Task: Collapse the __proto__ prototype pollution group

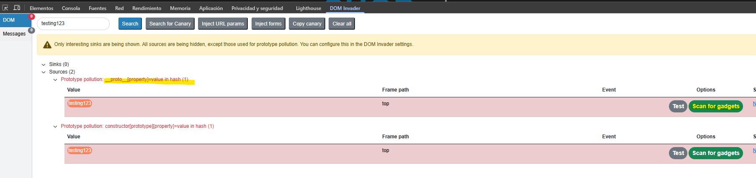Action: (x=55, y=79)
